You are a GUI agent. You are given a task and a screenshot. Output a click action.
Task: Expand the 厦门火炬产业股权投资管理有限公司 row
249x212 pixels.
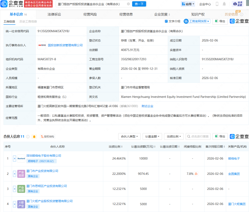click(15, 204)
